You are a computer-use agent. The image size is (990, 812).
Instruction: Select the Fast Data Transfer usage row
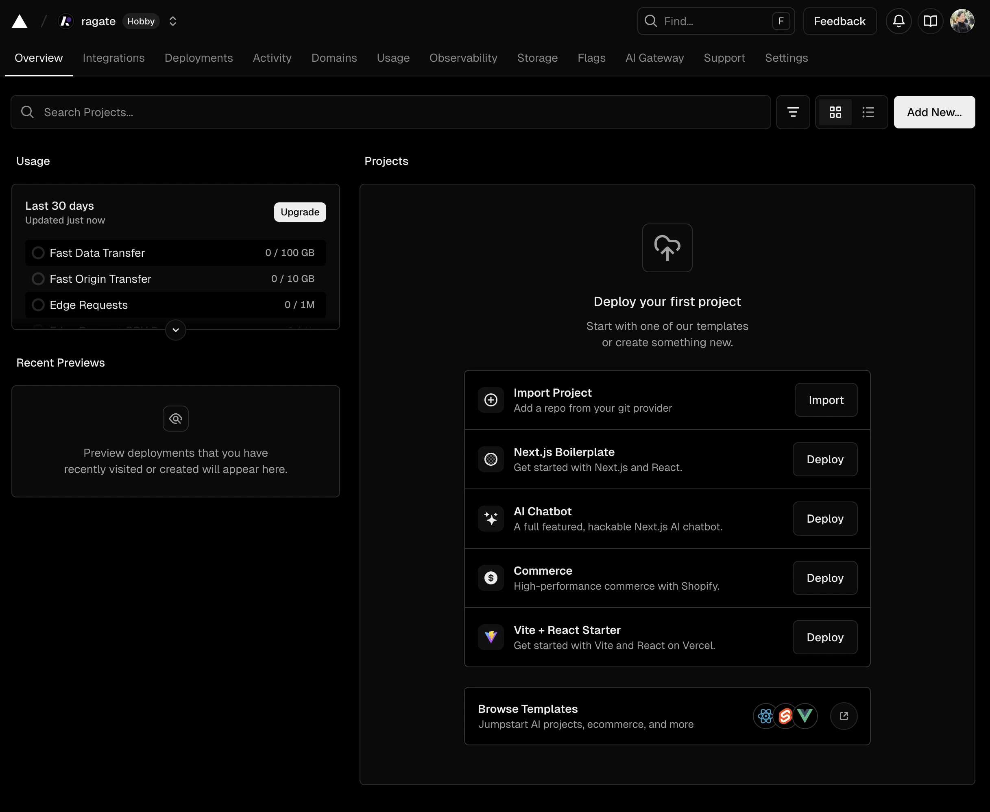coord(176,253)
